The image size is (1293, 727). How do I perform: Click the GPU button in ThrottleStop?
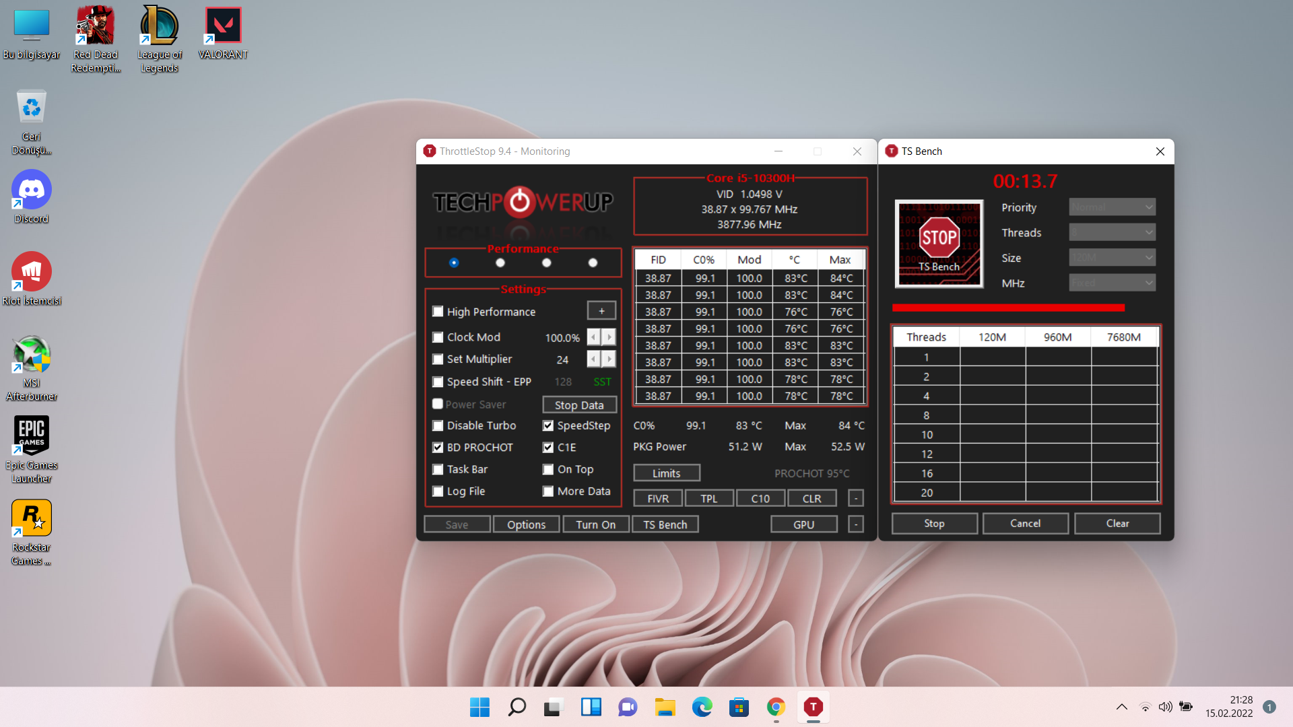(x=803, y=524)
